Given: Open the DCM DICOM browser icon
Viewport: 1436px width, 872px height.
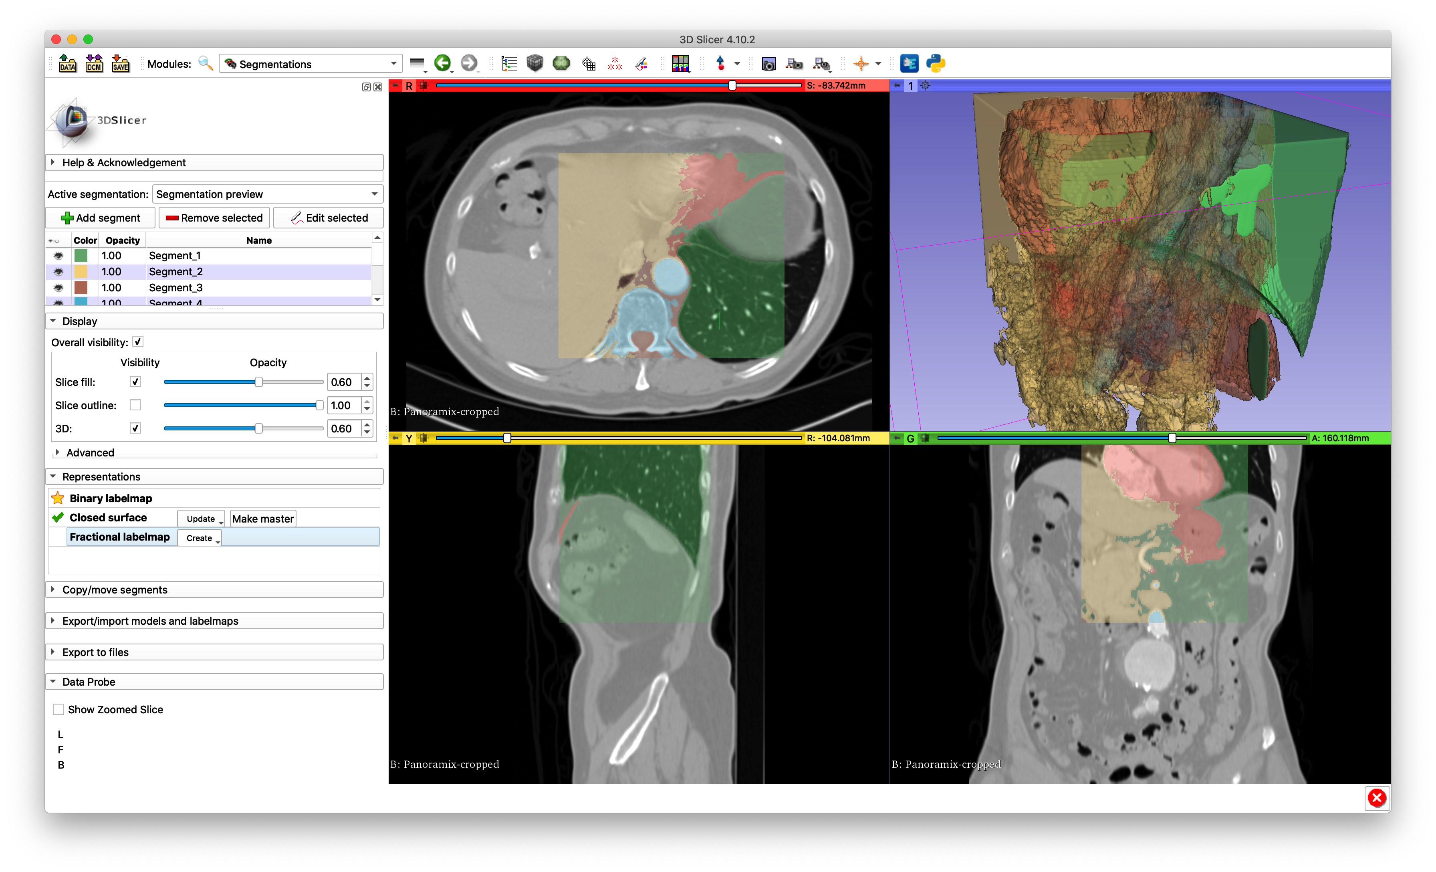Looking at the screenshot, I should pos(94,64).
